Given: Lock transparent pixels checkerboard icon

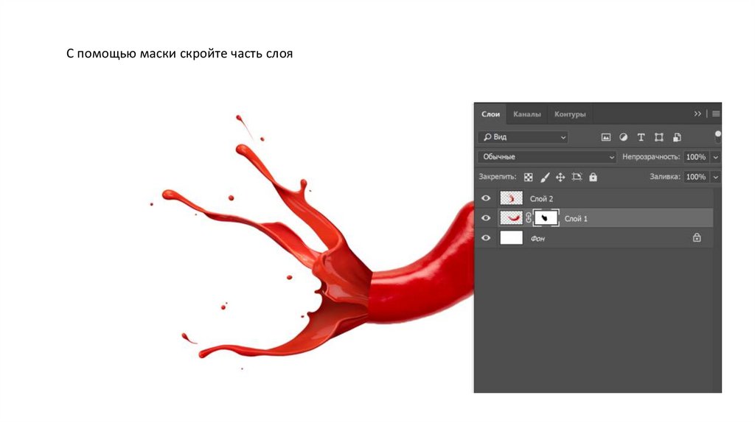Looking at the screenshot, I should pyautogui.click(x=528, y=177).
